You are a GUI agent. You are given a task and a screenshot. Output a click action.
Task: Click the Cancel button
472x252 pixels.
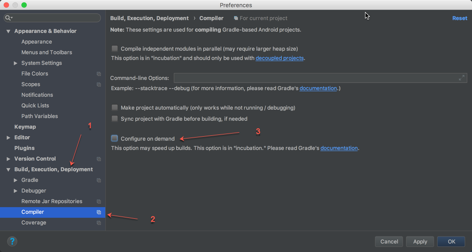389,241
